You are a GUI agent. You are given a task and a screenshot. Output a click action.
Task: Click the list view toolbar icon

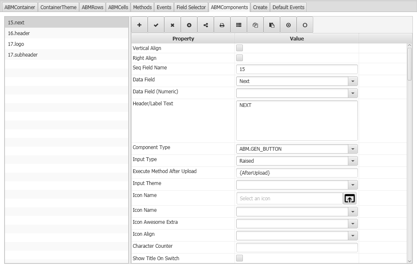coord(239,25)
